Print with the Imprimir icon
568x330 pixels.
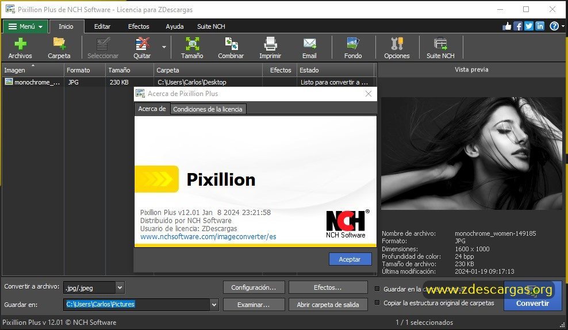tap(270, 48)
